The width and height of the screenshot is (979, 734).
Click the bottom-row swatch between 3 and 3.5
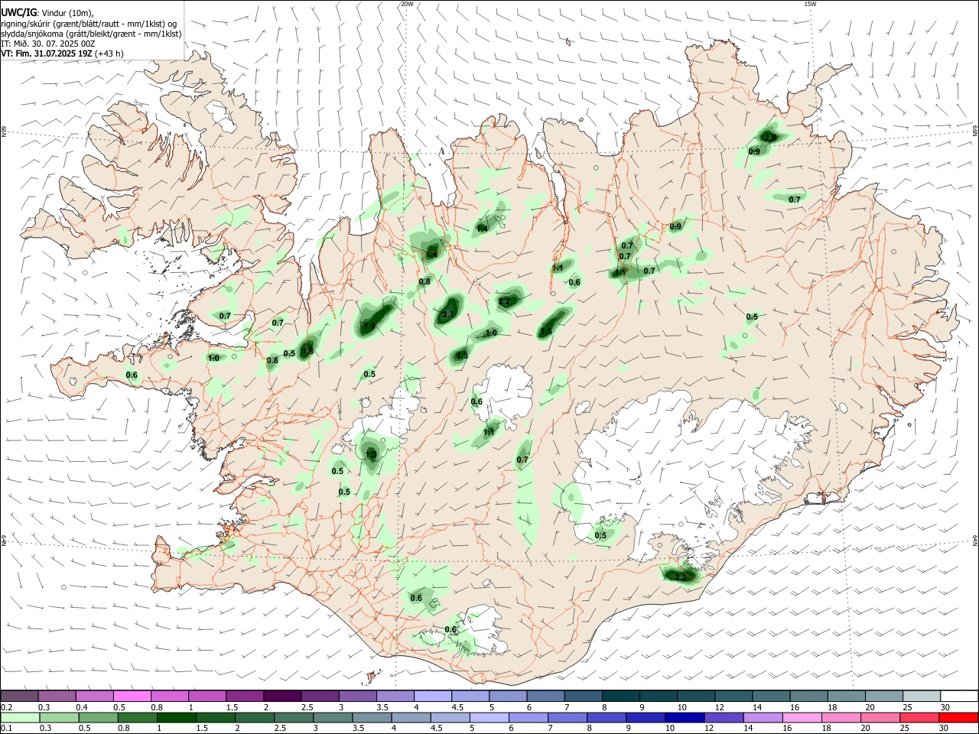(332, 717)
